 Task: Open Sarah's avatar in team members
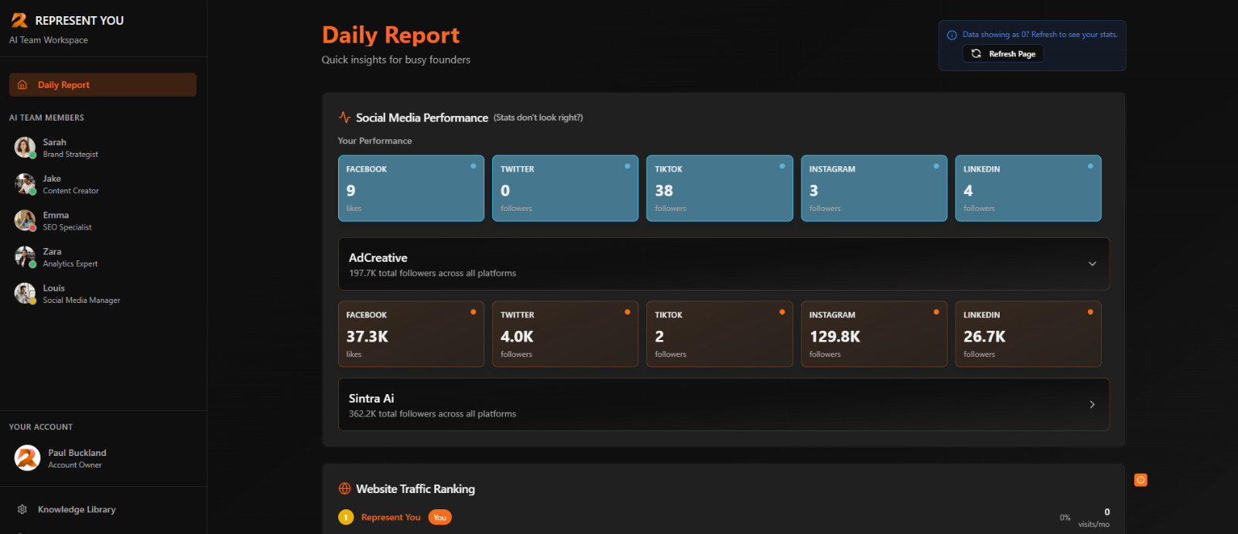click(25, 148)
